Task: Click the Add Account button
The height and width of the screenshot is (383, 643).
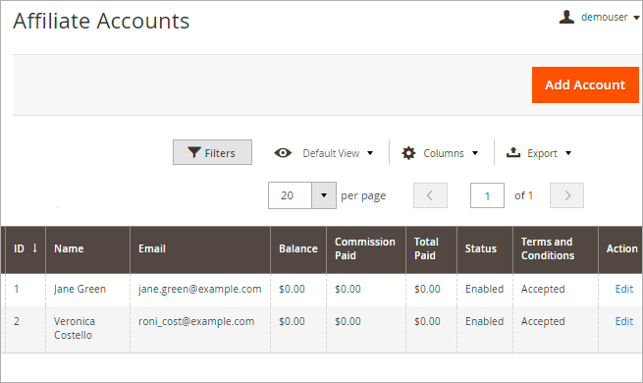Action: [x=585, y=84]
